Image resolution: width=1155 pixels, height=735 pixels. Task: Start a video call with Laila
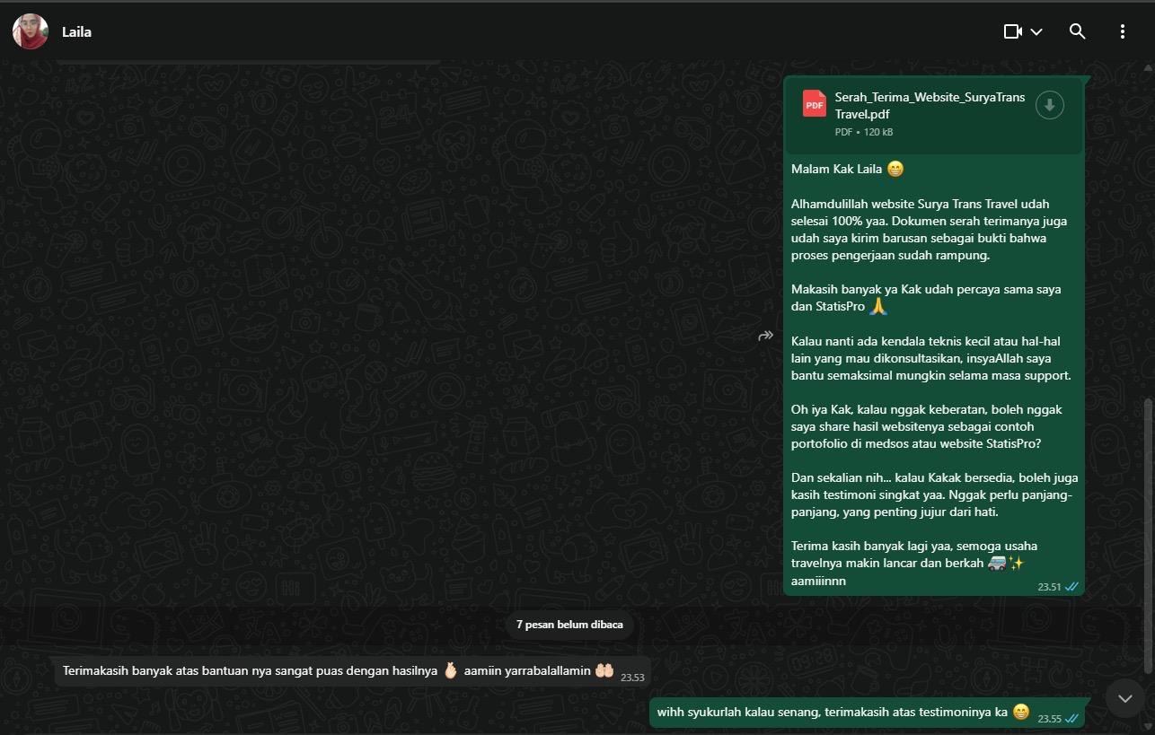[1012, 31]
